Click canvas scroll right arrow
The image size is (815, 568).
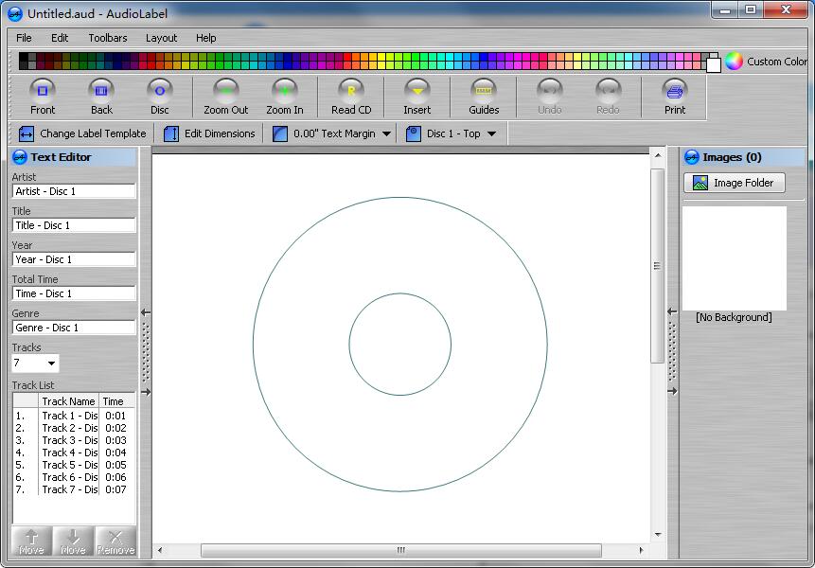(641, 550)
